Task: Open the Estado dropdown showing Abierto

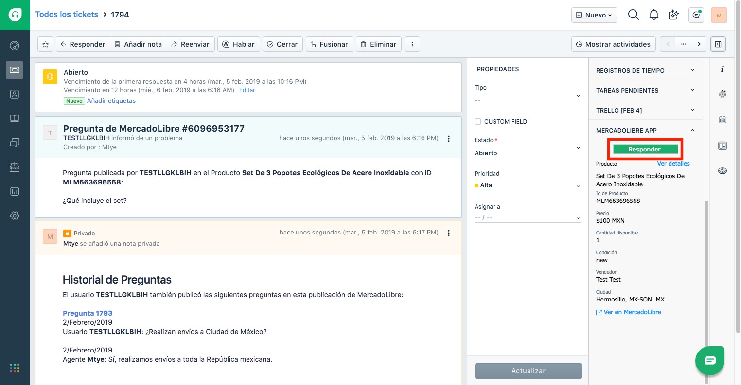Action: pyautogui.click(x=528, y=153)
